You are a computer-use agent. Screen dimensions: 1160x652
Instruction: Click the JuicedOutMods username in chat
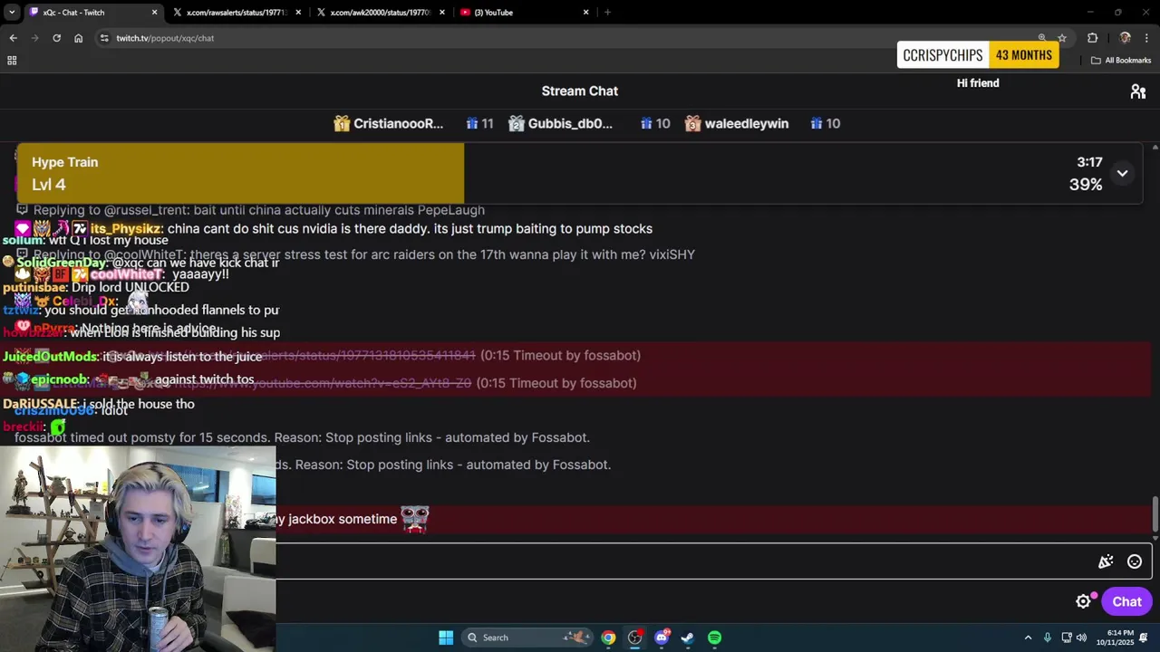(50, 357)
